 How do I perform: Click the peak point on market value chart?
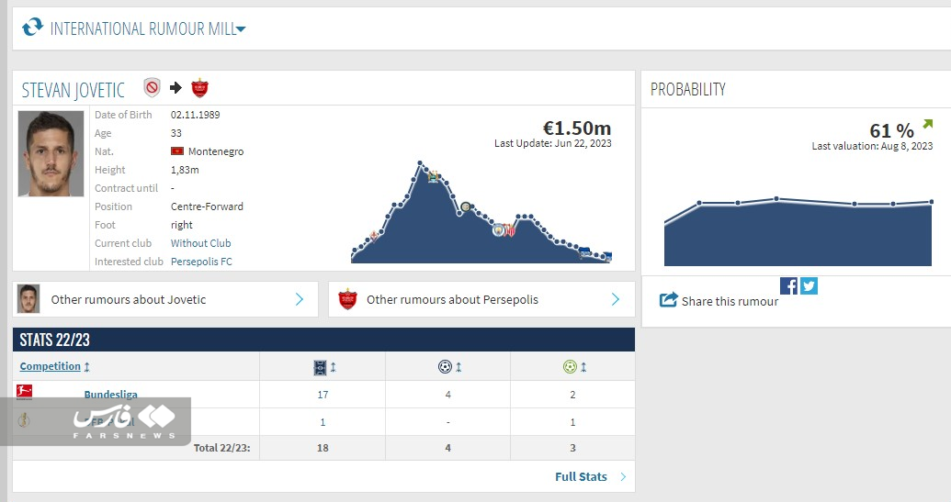pyautogui.click(x=420, y=163)
